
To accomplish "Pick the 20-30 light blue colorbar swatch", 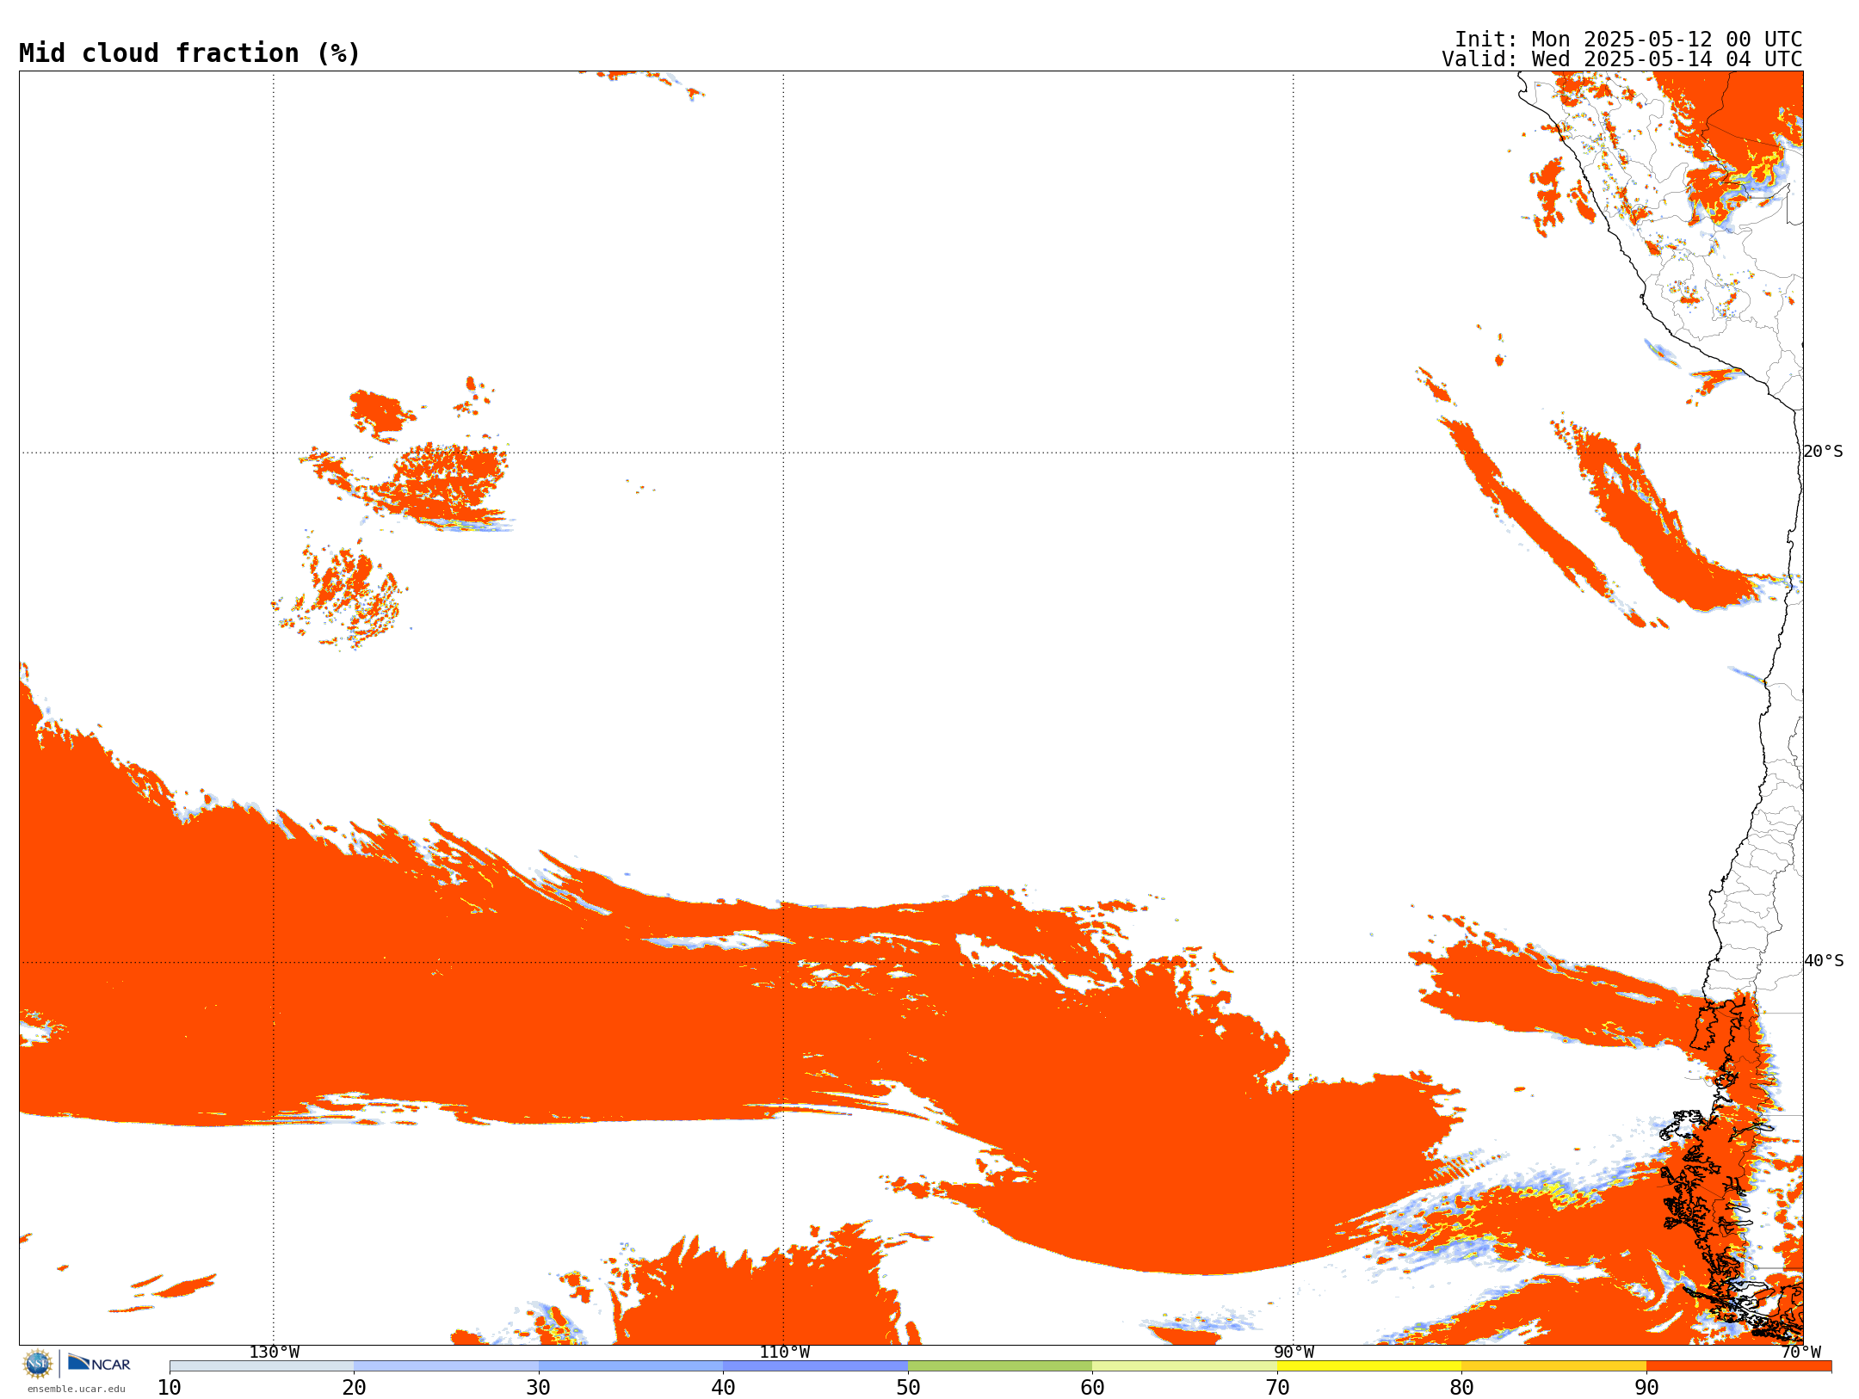I will (x=446, y=1366).
